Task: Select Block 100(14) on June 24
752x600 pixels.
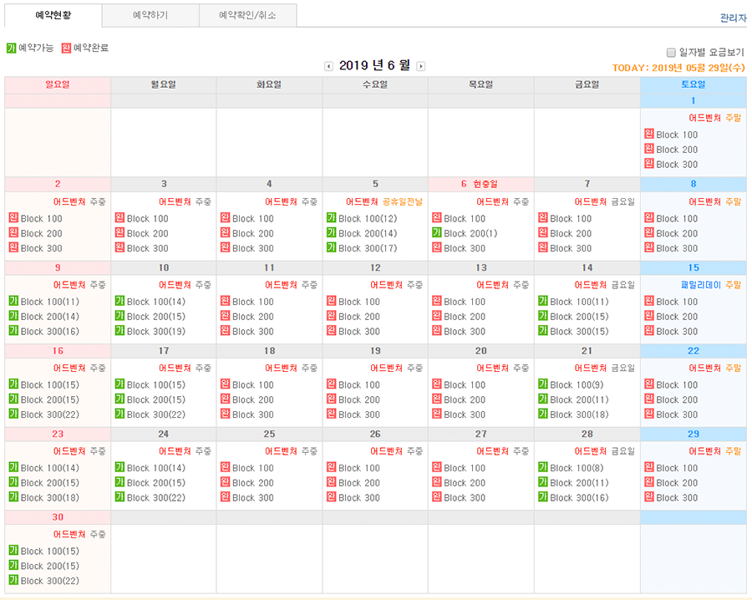Action: coord(156,468)
